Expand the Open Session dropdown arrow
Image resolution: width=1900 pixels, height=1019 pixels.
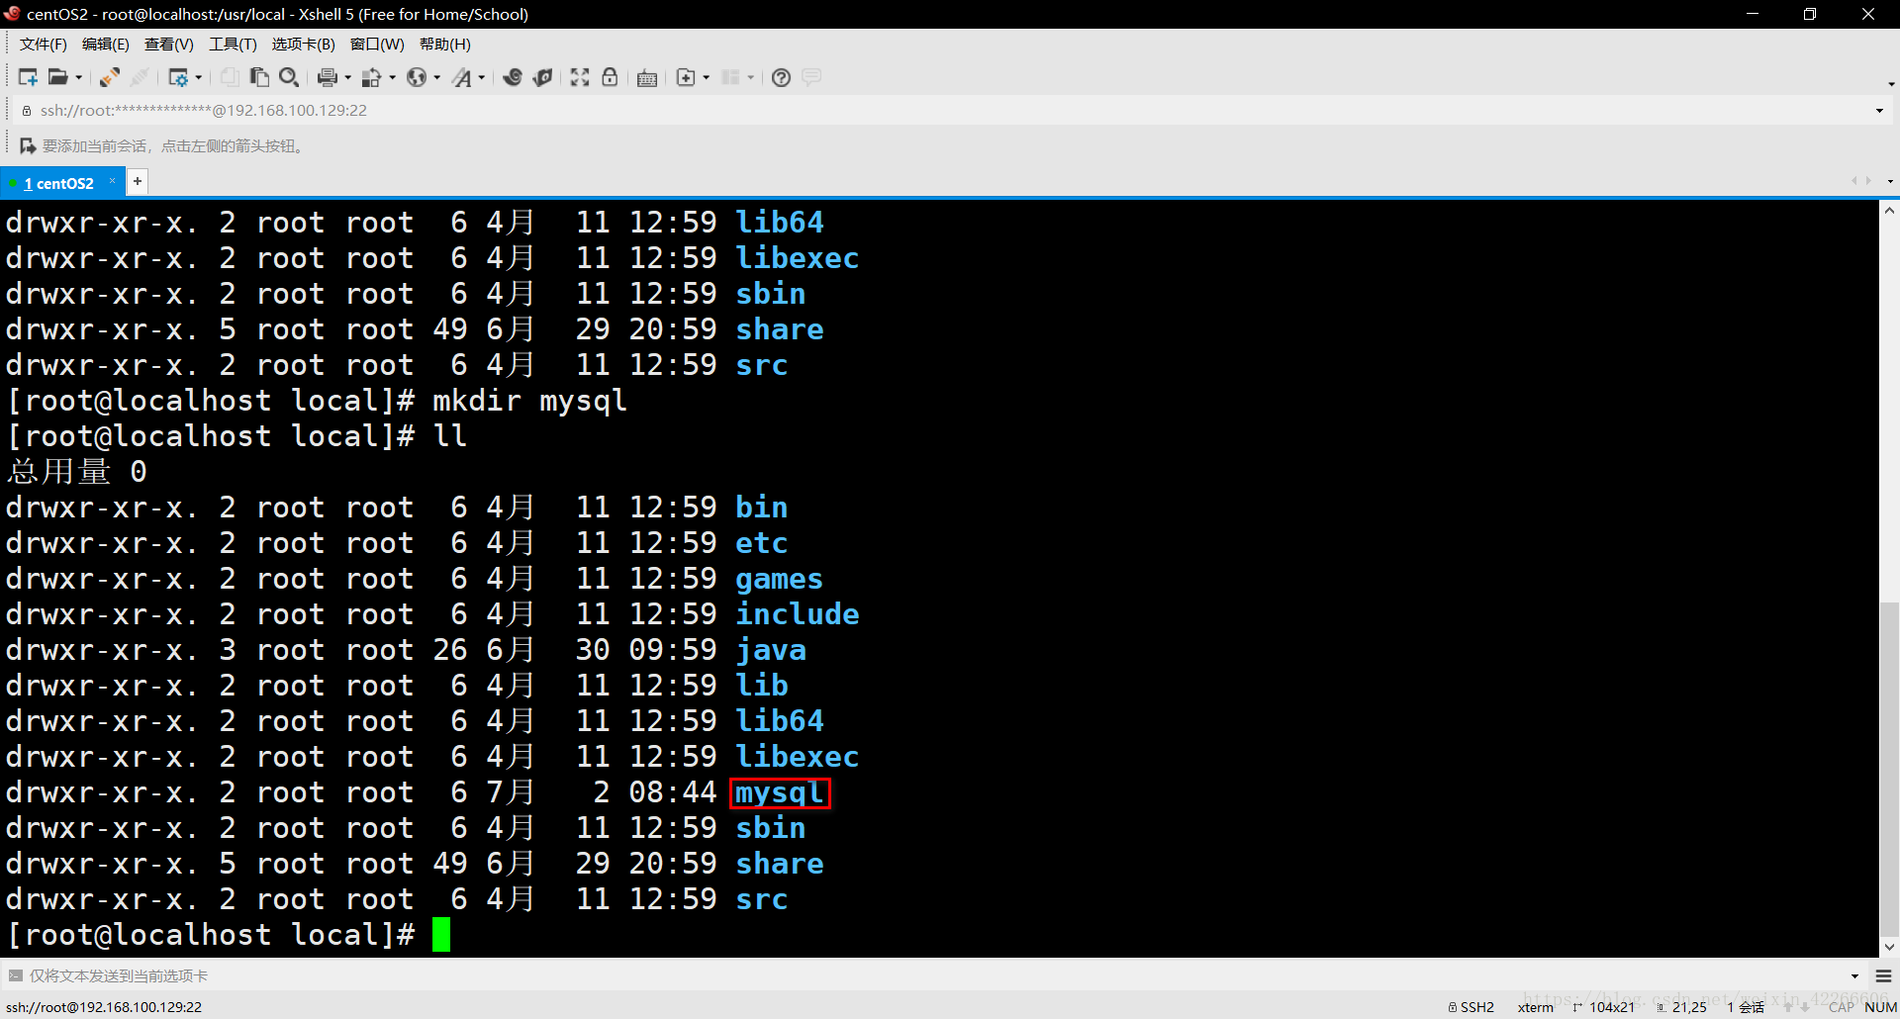click(78, 77)
